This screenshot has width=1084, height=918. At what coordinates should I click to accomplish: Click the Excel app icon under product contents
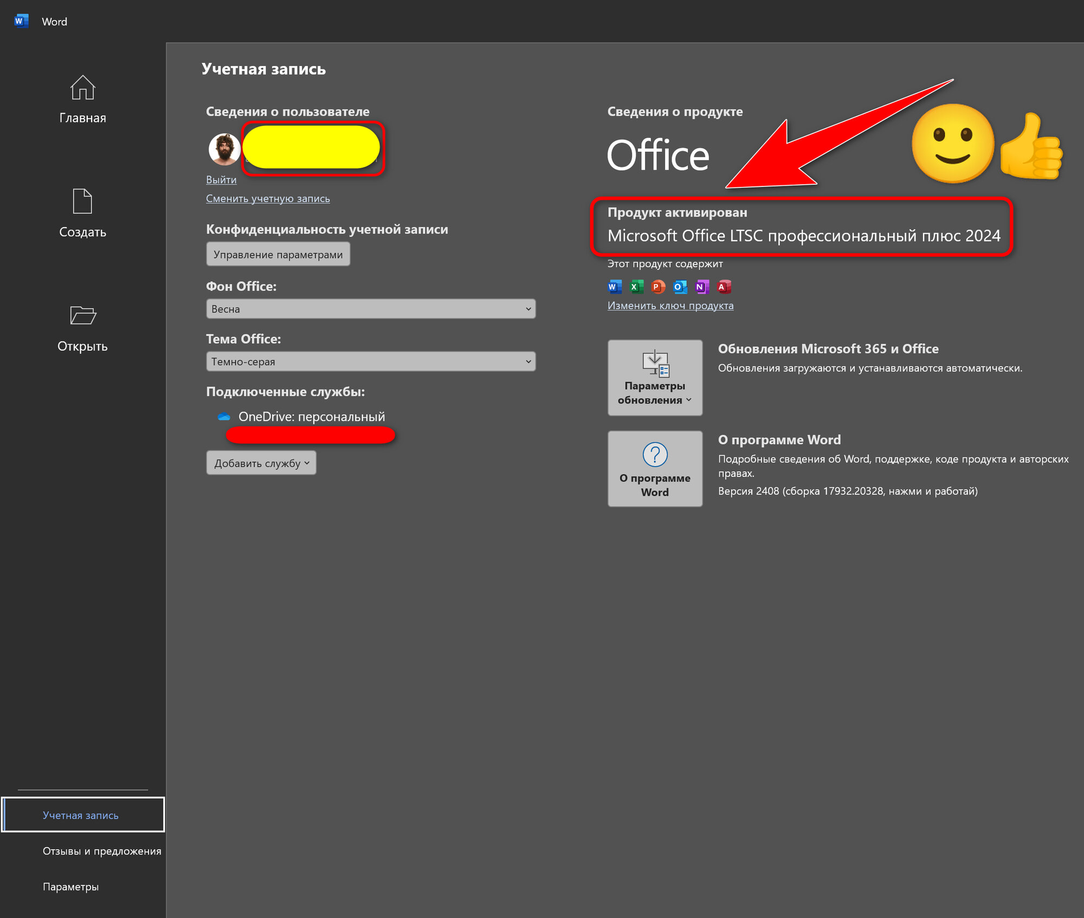(x=636, y=287)
